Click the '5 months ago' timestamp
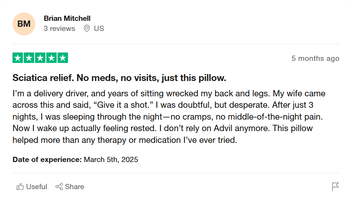This screenshot has height=202, width=352. tap(315, 58)
